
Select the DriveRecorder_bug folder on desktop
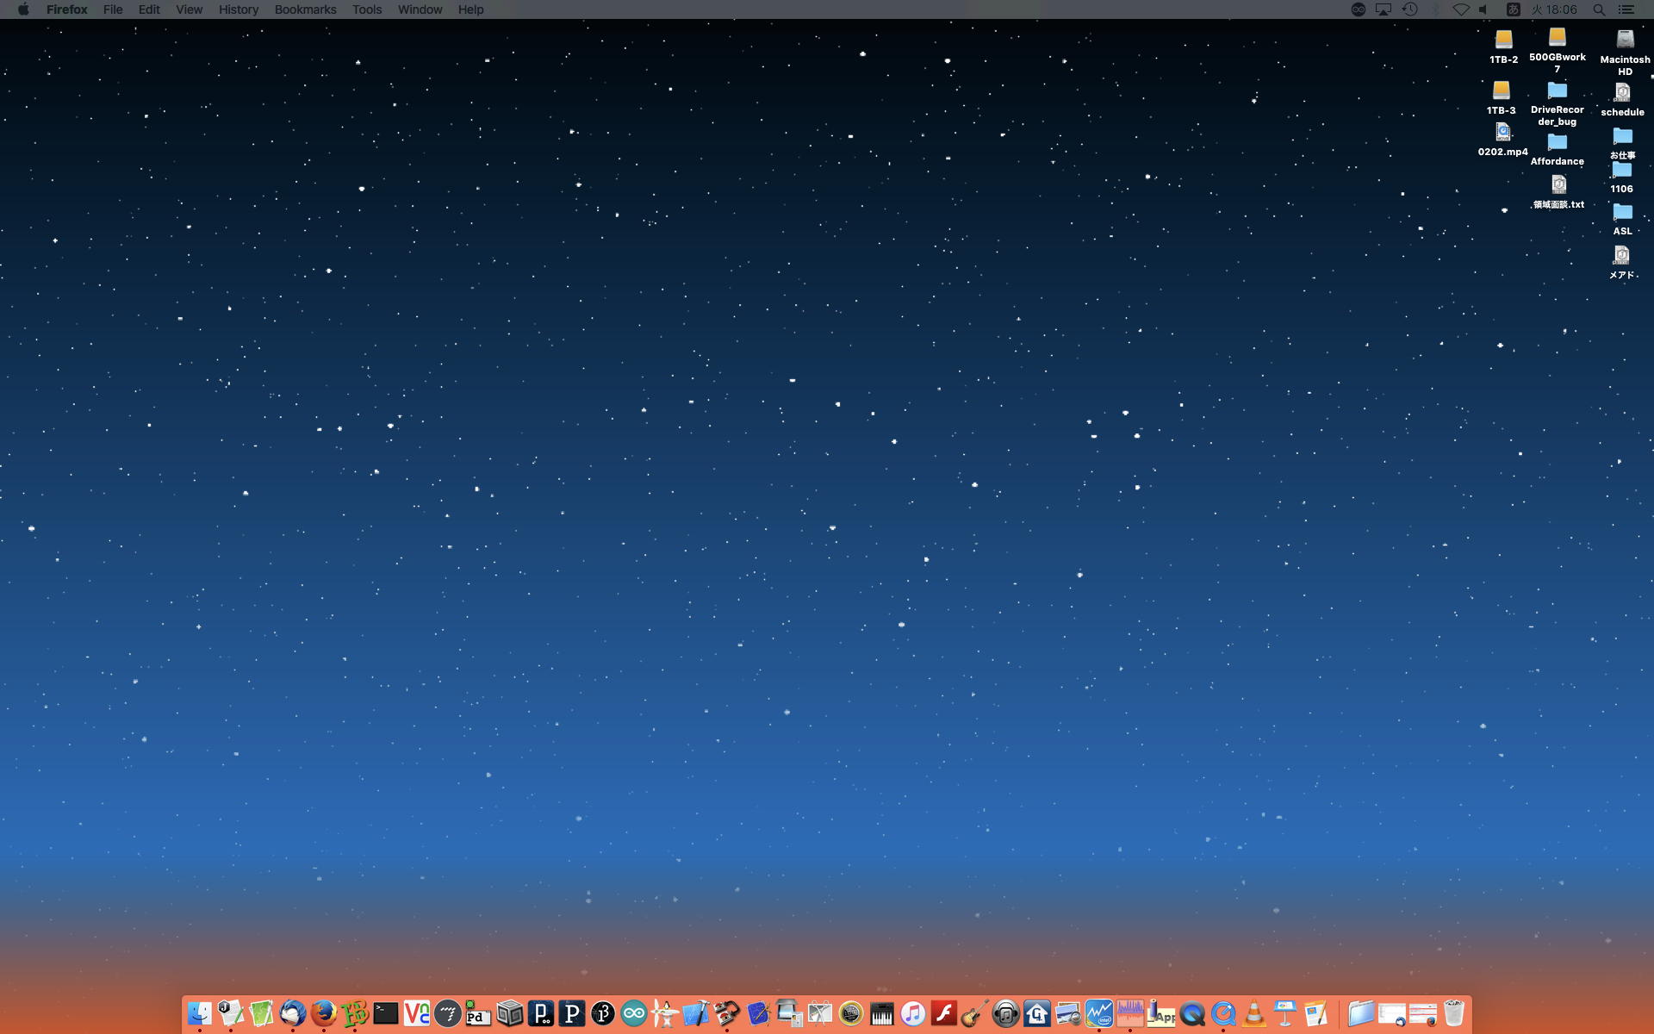coord(1557,92)
